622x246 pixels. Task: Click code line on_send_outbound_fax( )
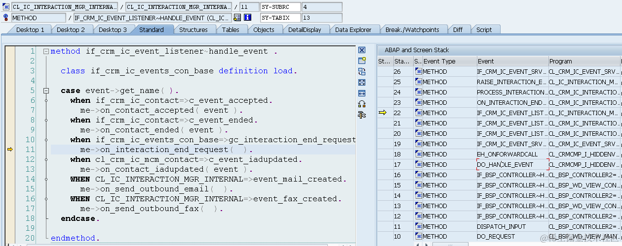[152, 209]
